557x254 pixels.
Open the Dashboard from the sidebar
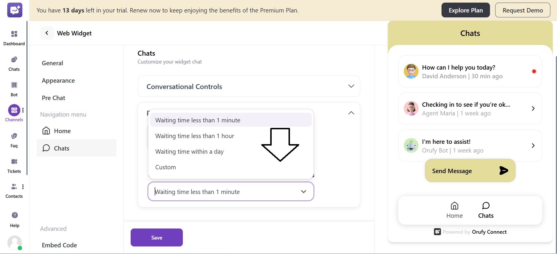[14, 37]
